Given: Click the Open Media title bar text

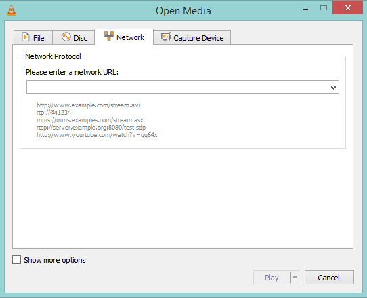Looking at the screenshot, I should tap(183, 11).
